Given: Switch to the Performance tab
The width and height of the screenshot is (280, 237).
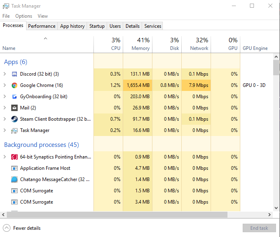Looking at the screenshot, I should point(42,26).
